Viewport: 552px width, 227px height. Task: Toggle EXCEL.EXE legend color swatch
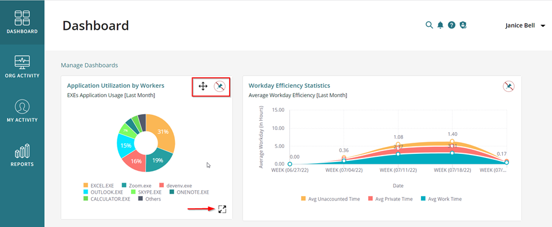[x=86, y=185]
